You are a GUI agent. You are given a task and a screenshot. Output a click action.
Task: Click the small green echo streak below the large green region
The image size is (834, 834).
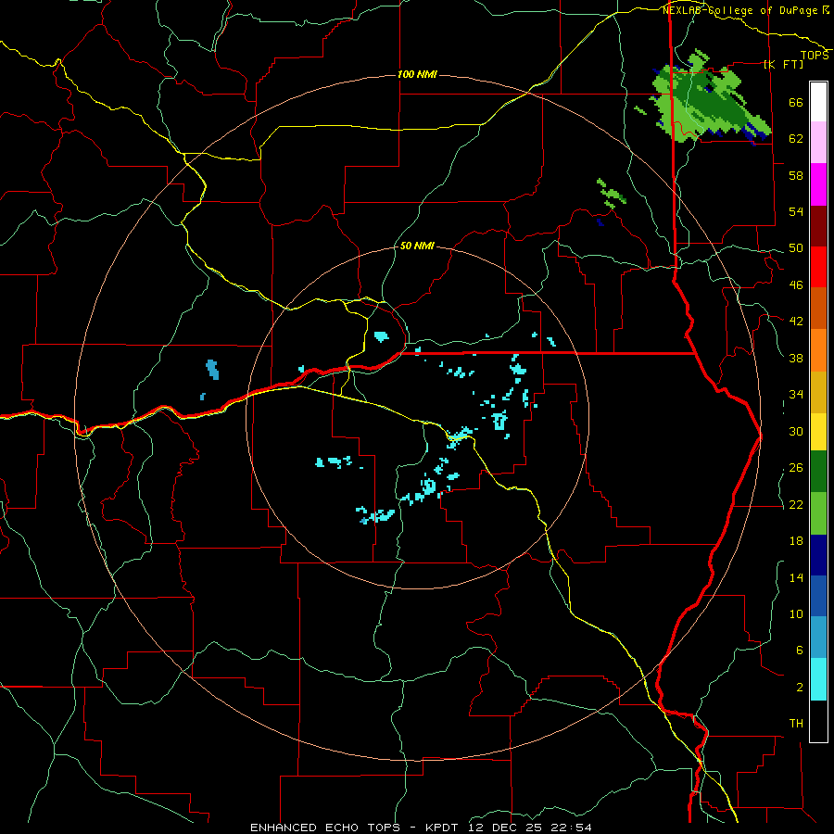[612, 193]
